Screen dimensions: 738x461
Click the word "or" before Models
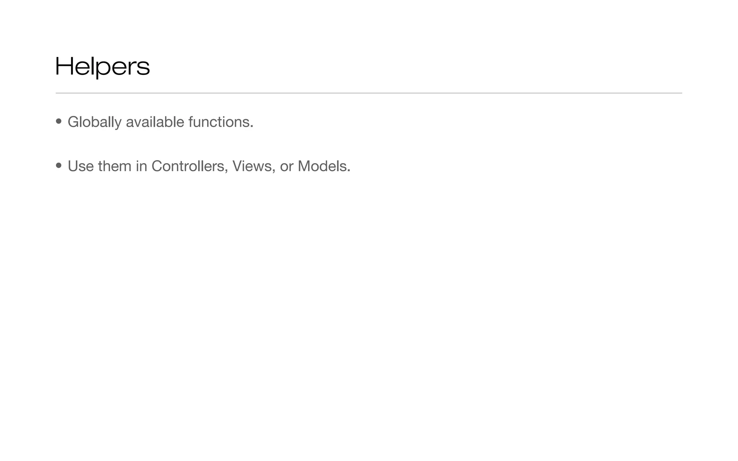pos(287,167)
